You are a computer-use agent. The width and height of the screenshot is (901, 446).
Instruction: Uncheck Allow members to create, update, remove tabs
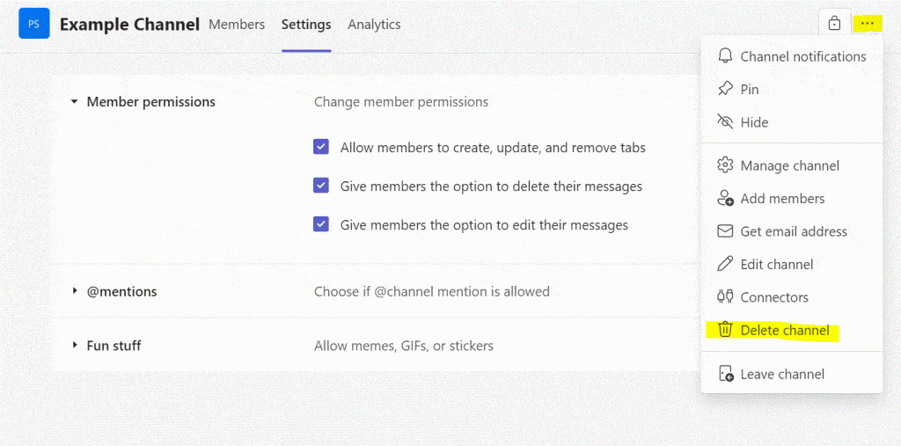pyautogui.click(x=320, y=148)
